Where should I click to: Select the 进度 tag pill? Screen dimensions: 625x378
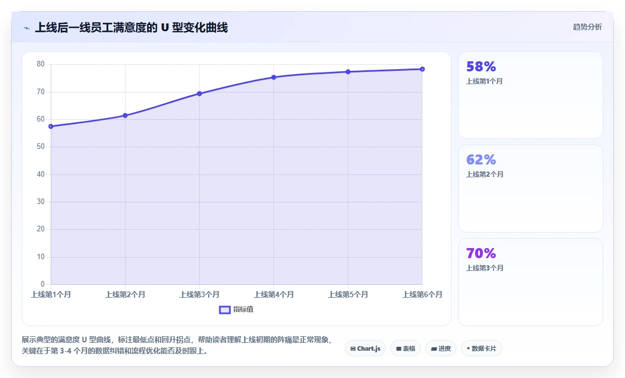tap(441, 348)
